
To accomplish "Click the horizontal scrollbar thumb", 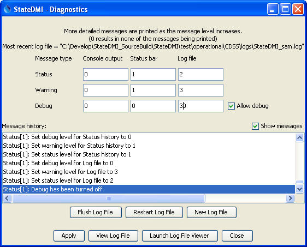I will 109,198.
